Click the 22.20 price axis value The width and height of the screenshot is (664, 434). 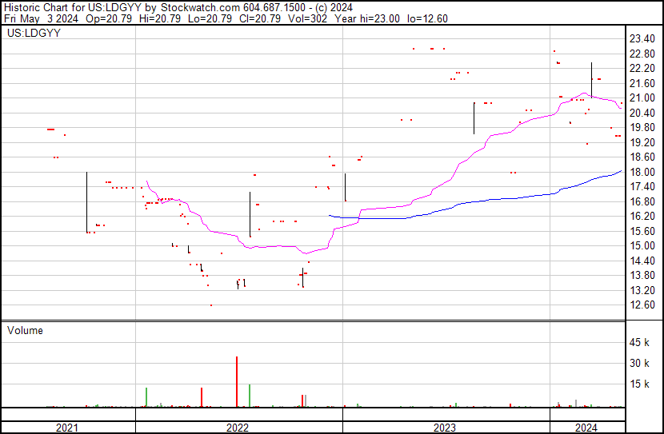click(x=642, y=69)
